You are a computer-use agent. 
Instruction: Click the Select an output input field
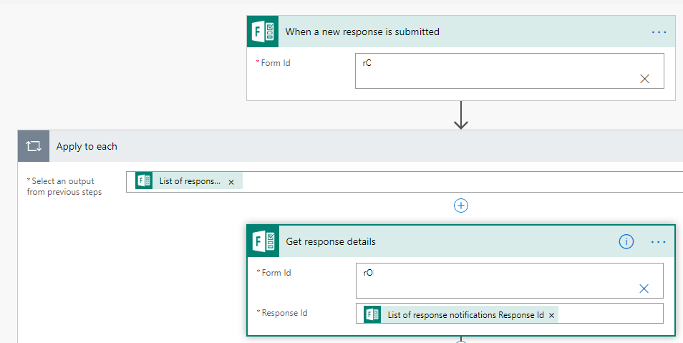405,181
